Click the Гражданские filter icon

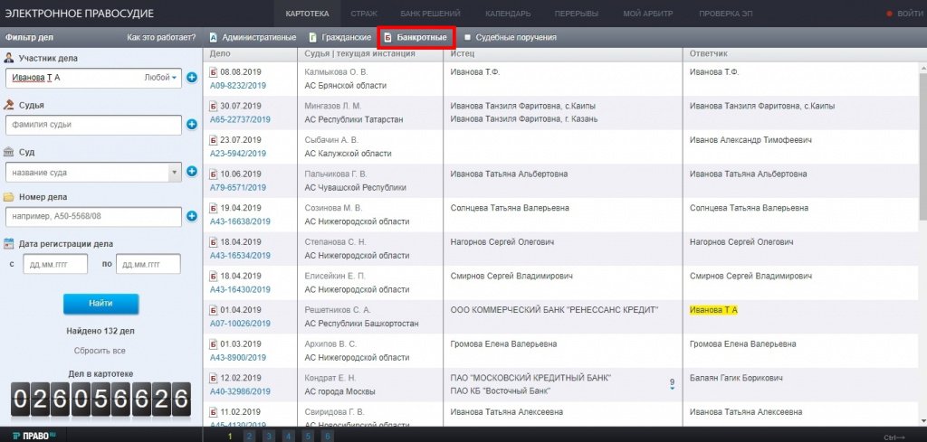[x=312, y=38]
